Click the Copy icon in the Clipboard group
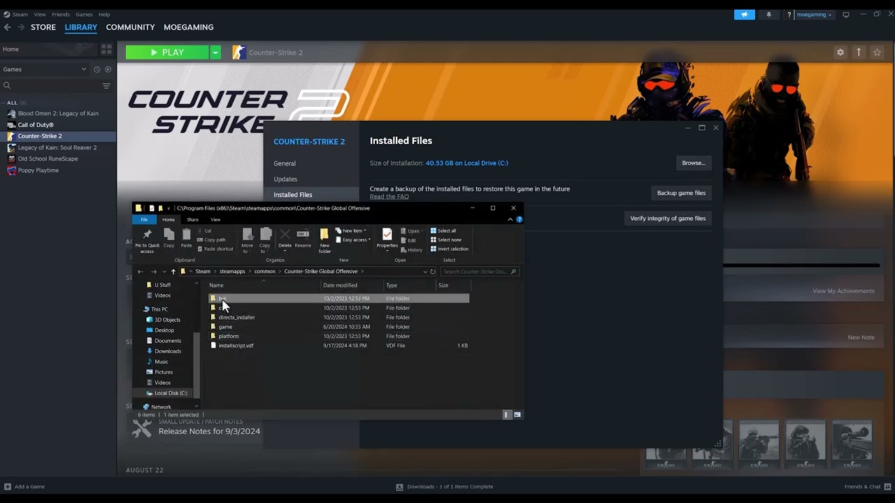The height and width of the screenshot is (503, 895). click(x=169, y=238)
